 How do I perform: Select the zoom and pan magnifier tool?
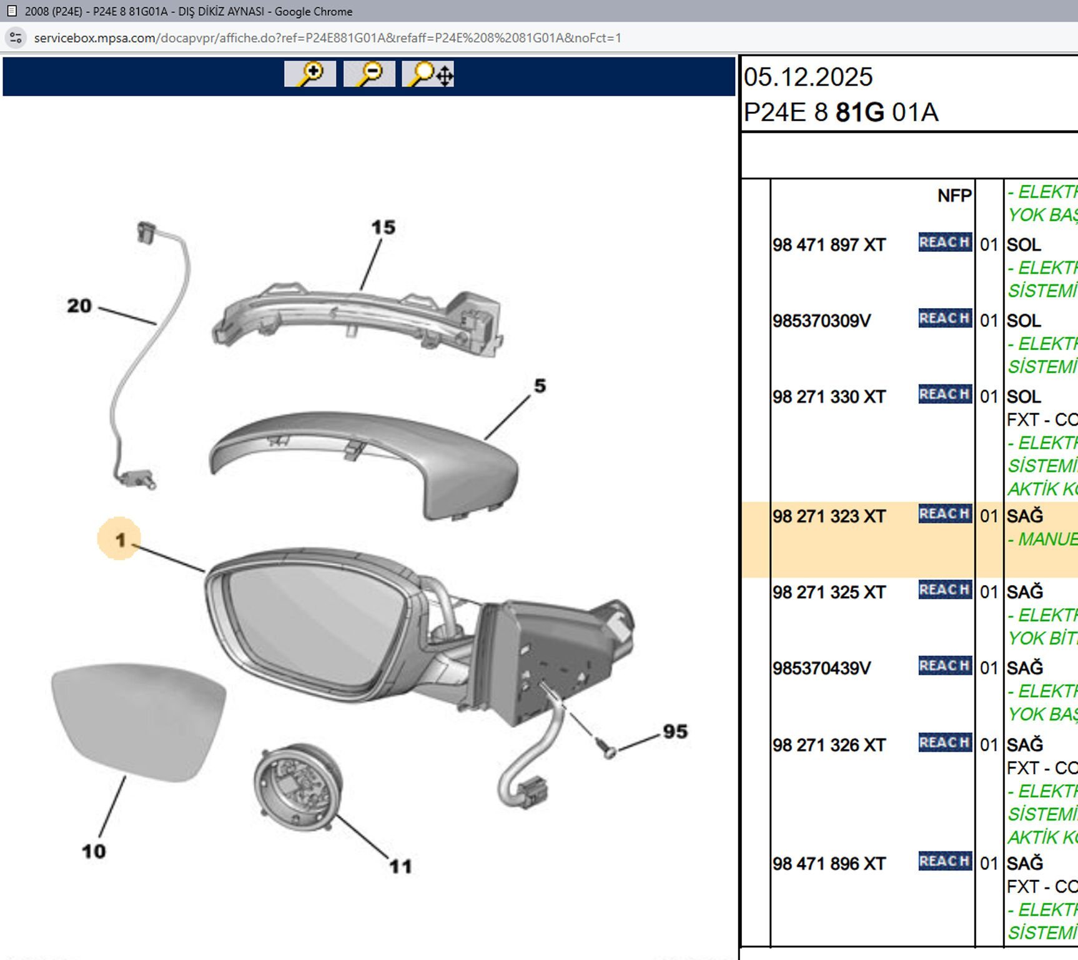point(428,74)
